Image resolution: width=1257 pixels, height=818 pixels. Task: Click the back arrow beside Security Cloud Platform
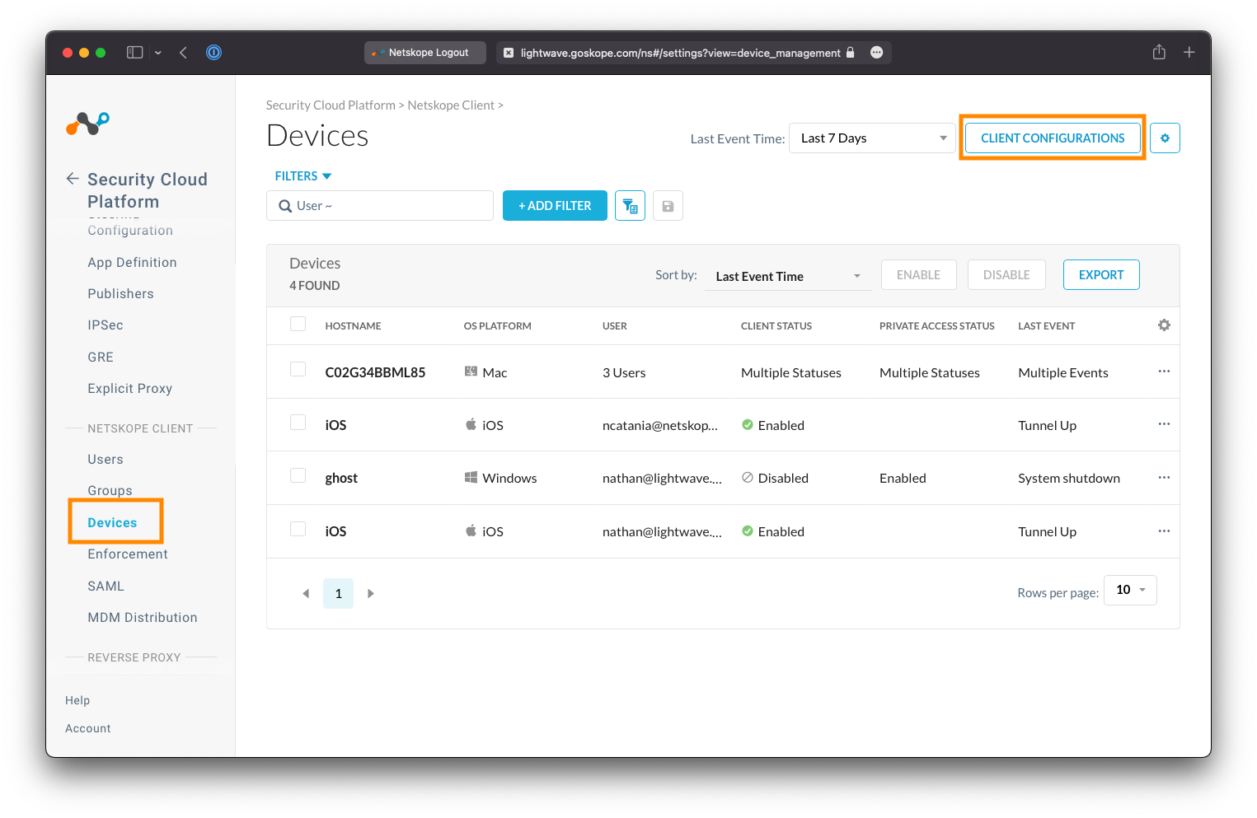click(72, 178)
